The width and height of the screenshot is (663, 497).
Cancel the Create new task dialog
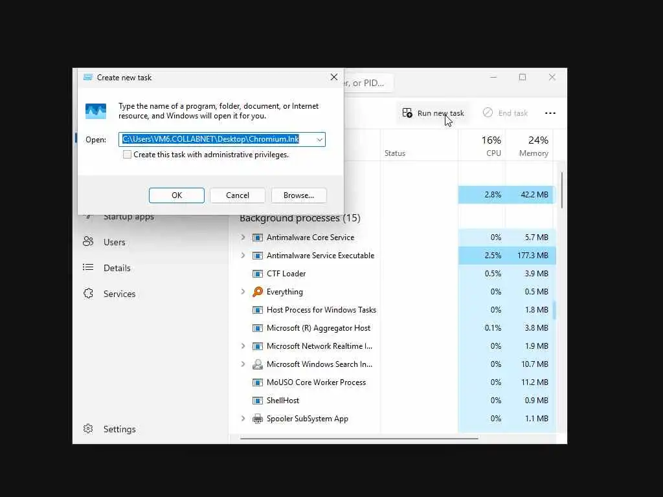click(x=237, y=195)
